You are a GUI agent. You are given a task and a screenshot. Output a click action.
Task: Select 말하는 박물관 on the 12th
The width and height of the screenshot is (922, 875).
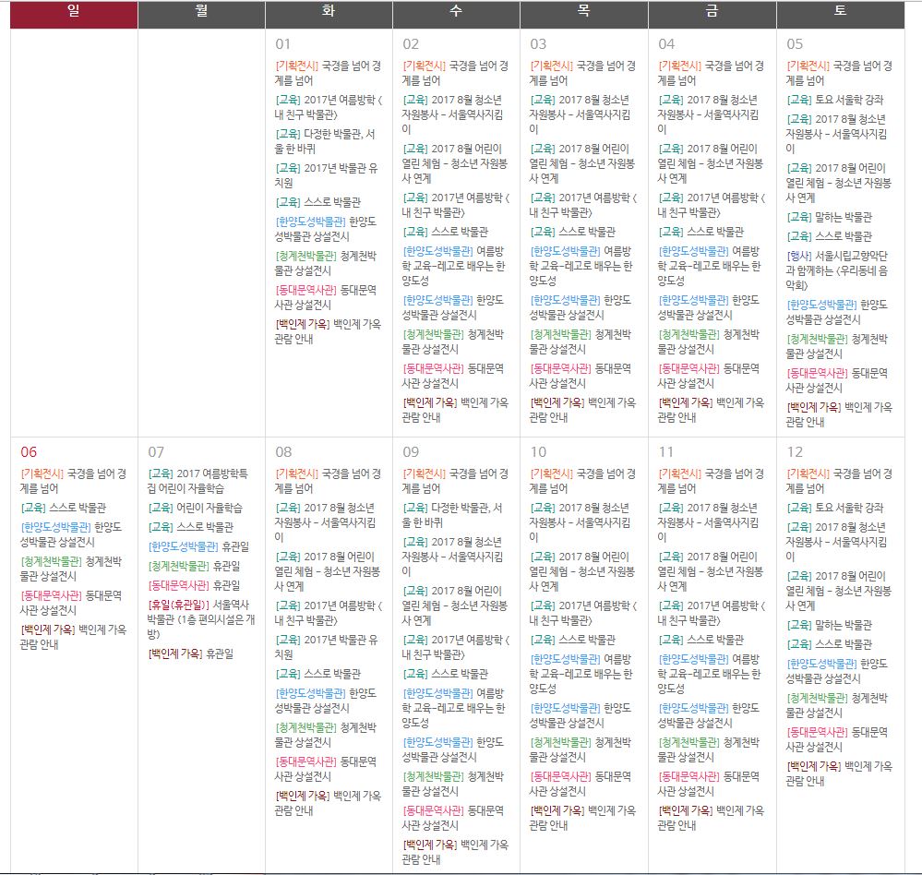point(843,625)
